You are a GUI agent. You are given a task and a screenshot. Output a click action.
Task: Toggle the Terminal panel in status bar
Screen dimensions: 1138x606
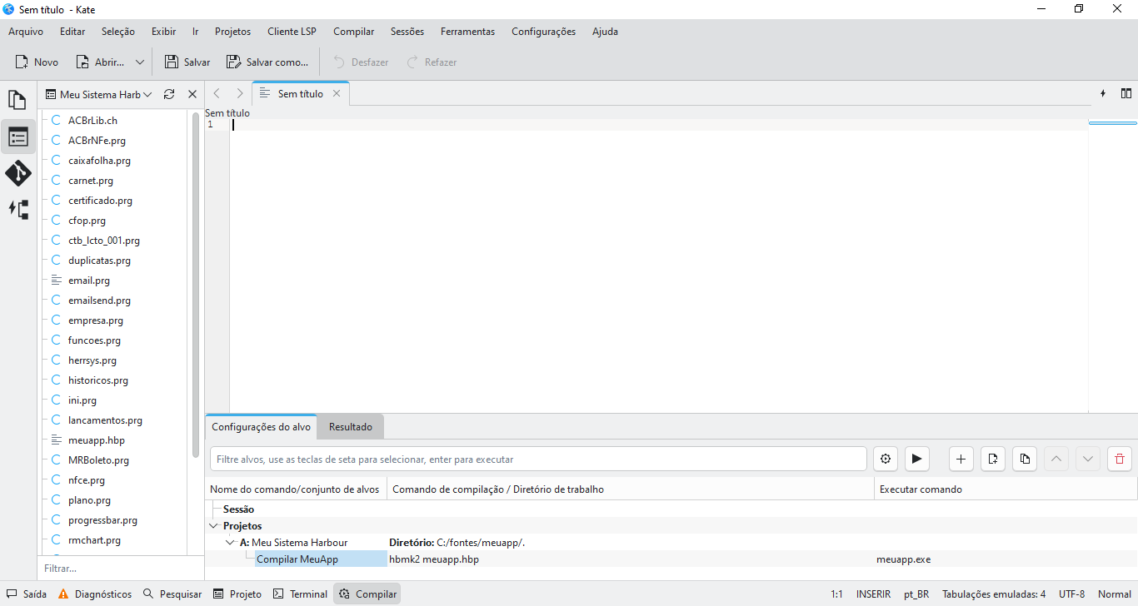point(301,594)
